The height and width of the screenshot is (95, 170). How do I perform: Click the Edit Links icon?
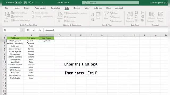point(65,21)
